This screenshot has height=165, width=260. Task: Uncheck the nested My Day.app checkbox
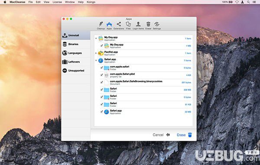click(101, 46)
